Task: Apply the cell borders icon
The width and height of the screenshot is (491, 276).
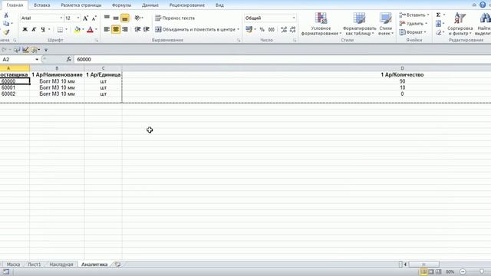Action: [x=60, y=29]
